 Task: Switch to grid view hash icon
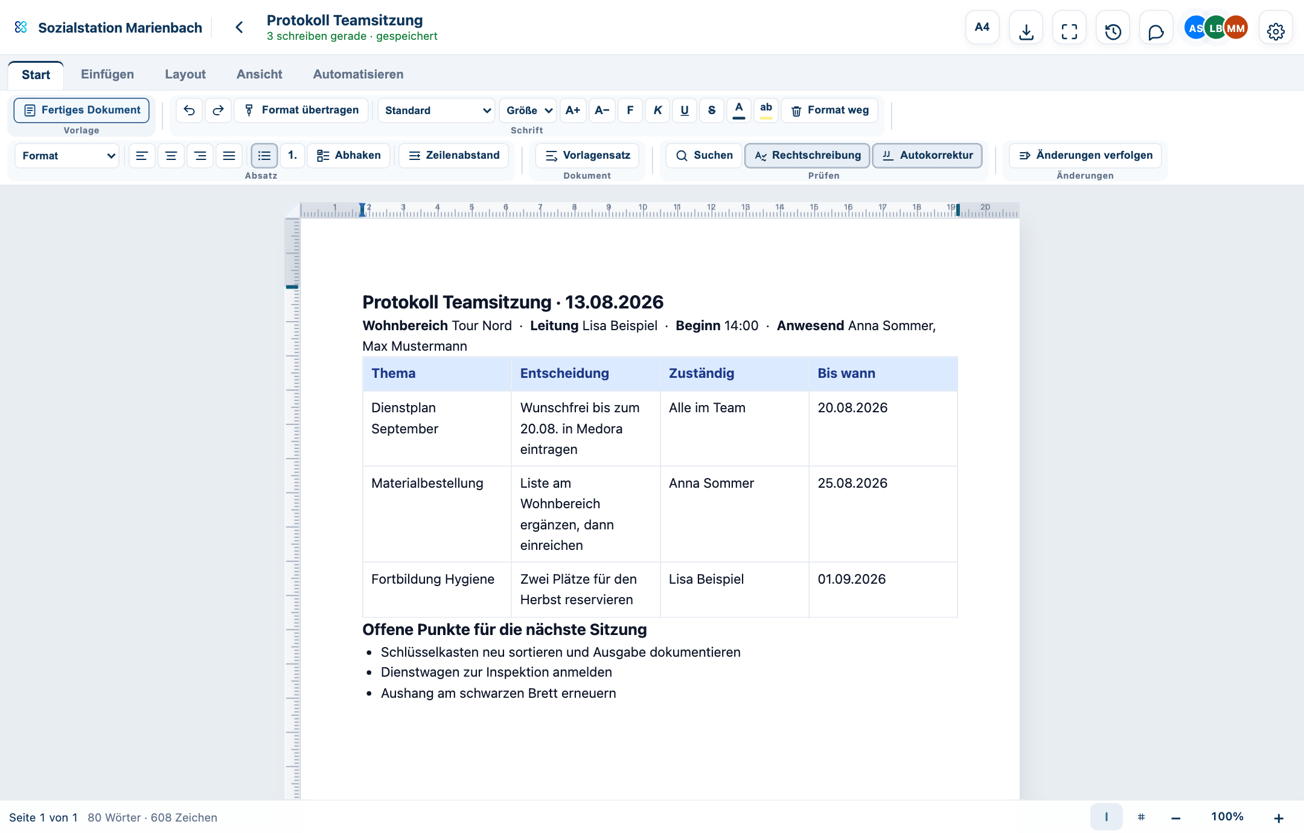pos(1141,817)
